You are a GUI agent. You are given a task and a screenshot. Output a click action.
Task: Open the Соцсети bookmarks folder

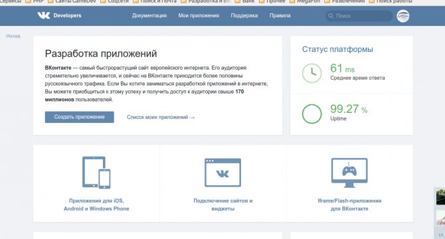pos(115,1)
